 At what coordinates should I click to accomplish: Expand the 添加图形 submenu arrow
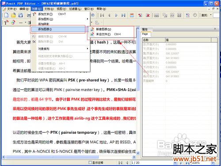(88, 19)
